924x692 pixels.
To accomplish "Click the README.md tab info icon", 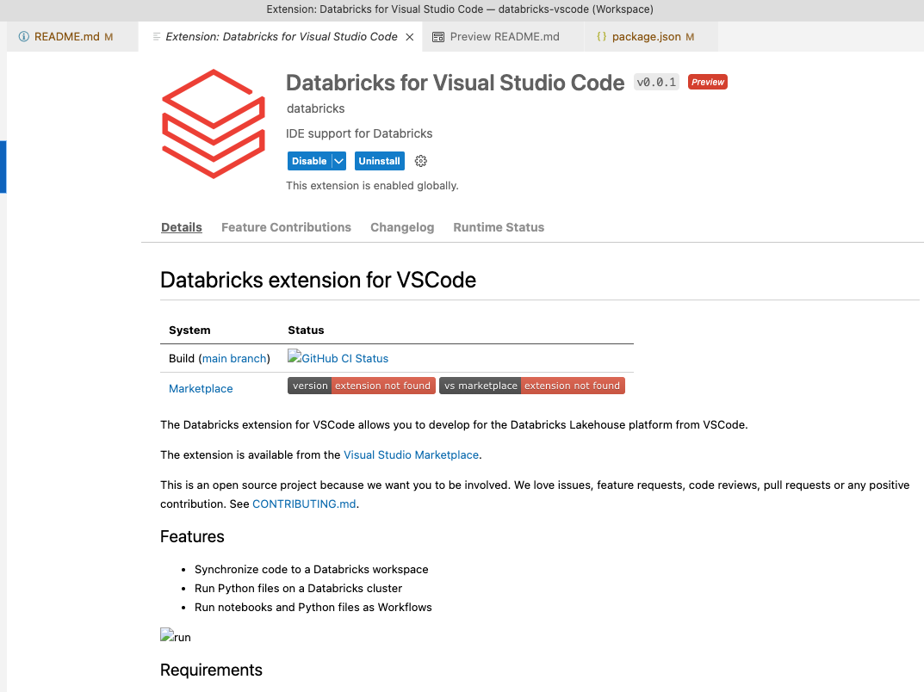I will point(24,37).
